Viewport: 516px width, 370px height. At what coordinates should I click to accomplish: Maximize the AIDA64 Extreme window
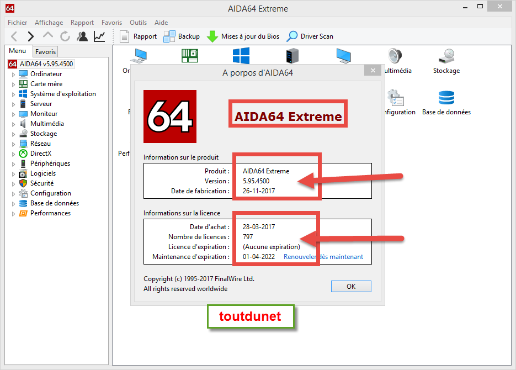(480, 6)
